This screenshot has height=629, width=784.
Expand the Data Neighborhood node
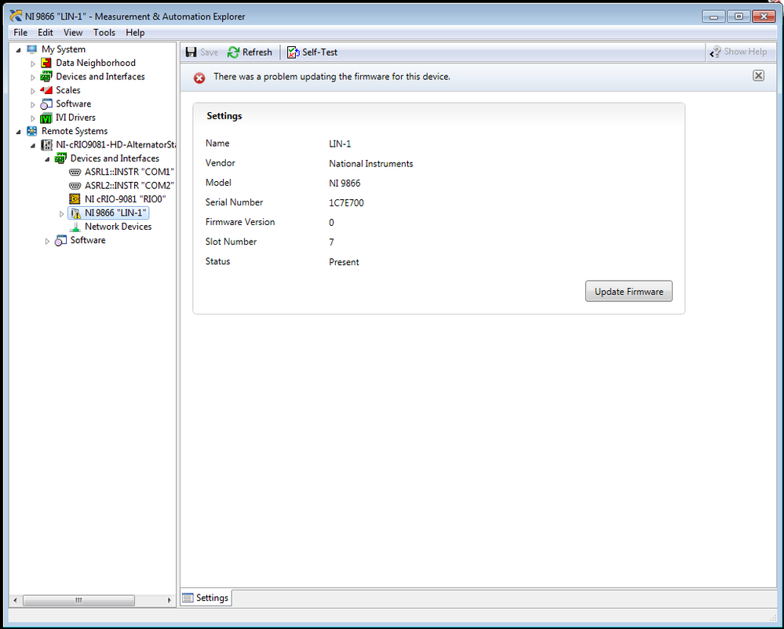coord(33,64)
